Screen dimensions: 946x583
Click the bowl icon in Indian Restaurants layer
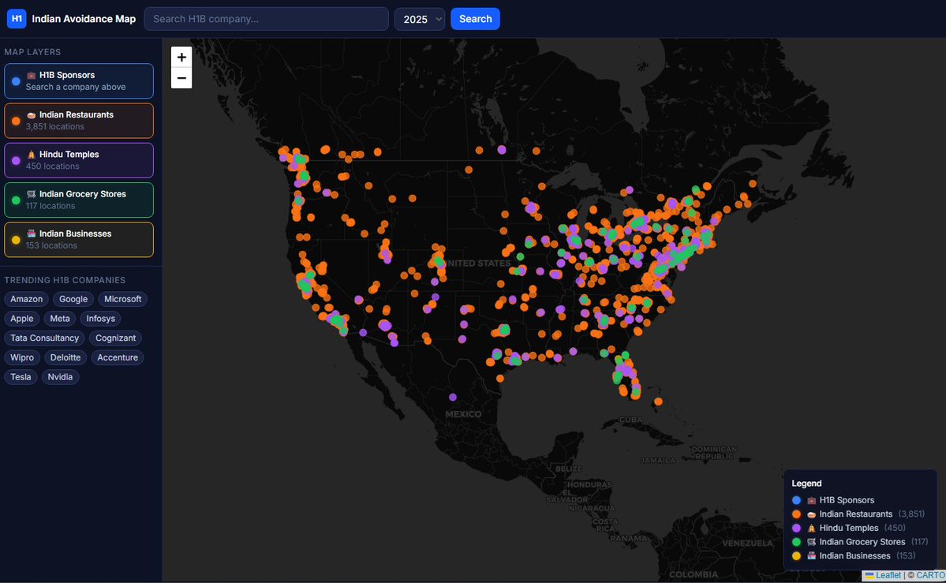(x=32, y=114)
